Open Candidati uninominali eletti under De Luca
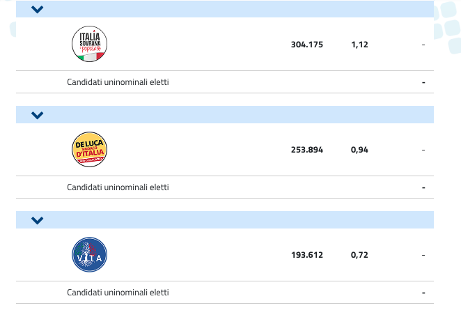 click(118, 187)
